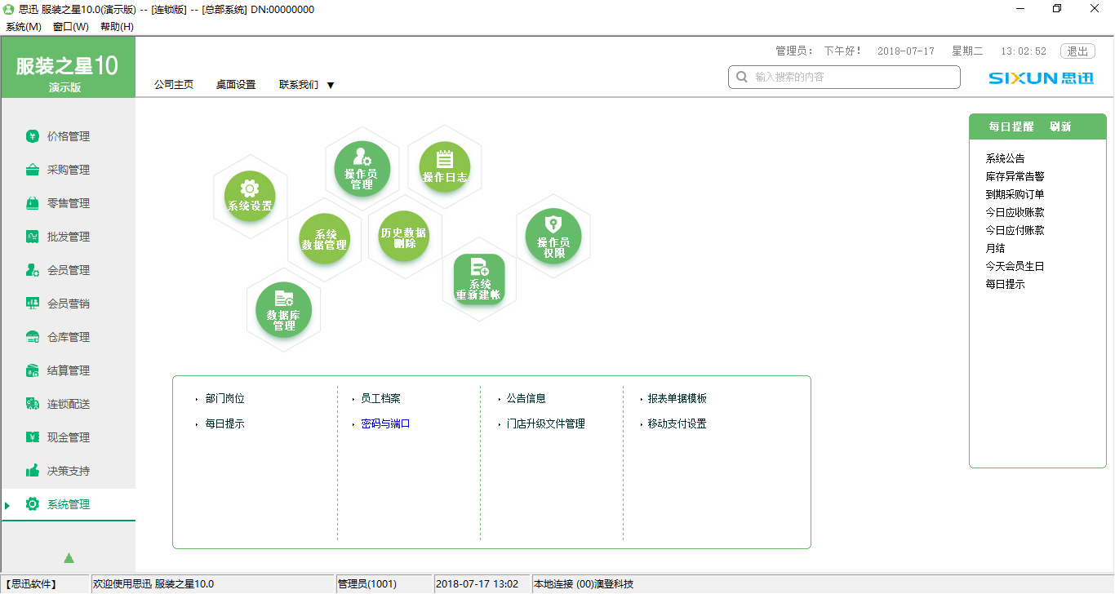Click the app icon in the title bar
The height and width of the screenshot is (594, 1115).
coord(9,9)
